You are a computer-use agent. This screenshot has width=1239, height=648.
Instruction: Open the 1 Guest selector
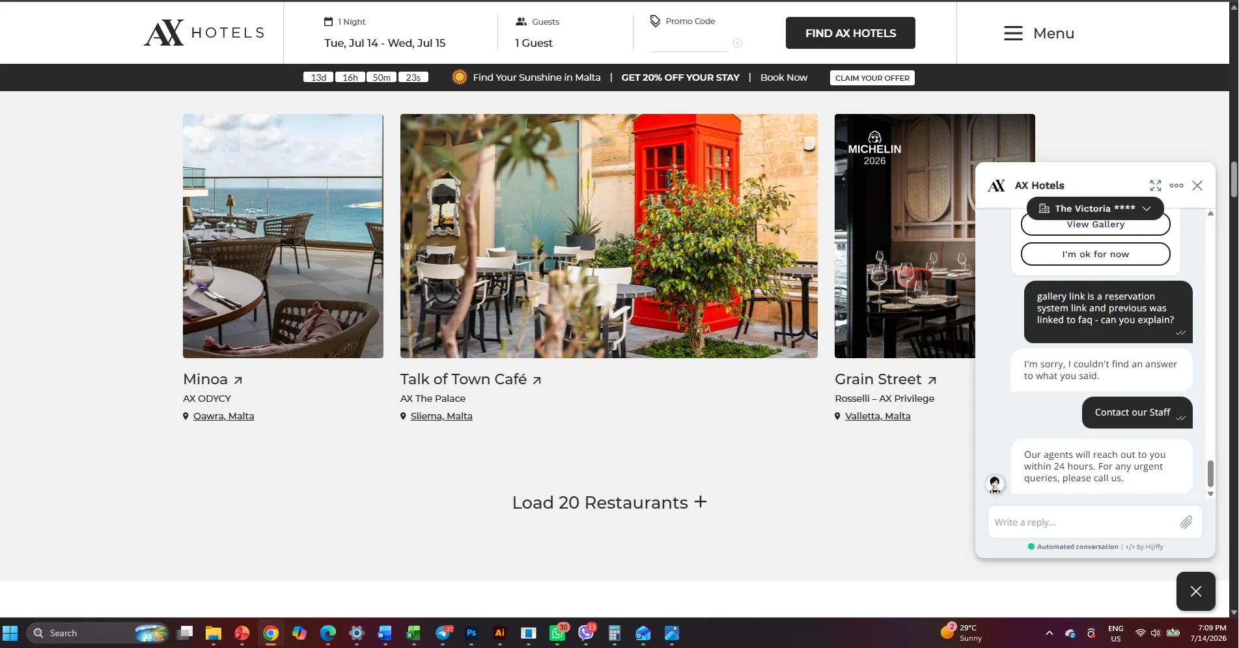pos(534,43)
